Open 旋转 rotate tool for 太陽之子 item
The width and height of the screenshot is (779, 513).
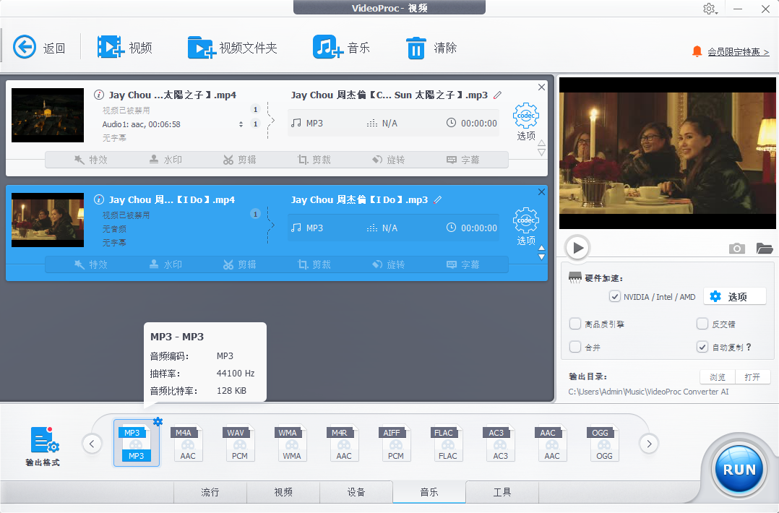click(x=389, y=160)
